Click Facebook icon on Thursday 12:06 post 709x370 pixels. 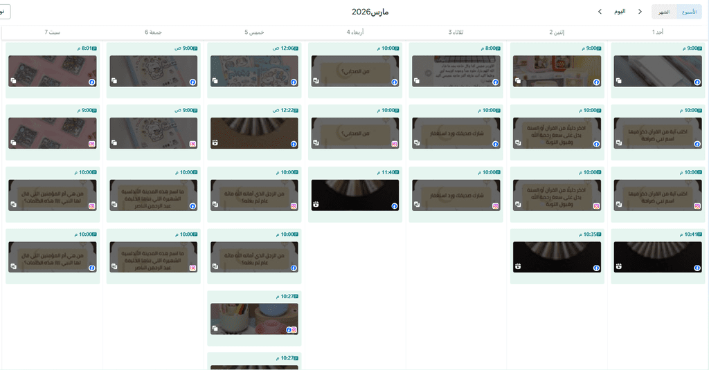(294, 82)
